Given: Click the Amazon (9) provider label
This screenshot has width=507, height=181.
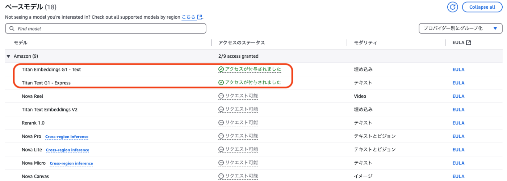Looking at the screenshot, I should [26, 56].
